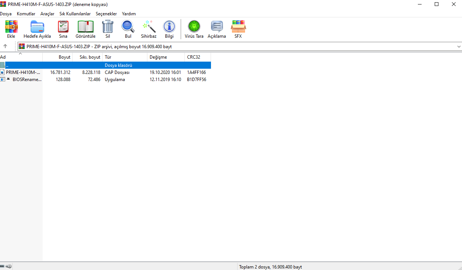Open the Yardım menu

tap(129, 13)
